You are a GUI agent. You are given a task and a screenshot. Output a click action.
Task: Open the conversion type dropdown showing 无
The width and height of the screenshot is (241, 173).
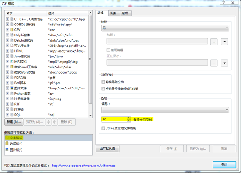pyautogui.click(x=165, y=28)
